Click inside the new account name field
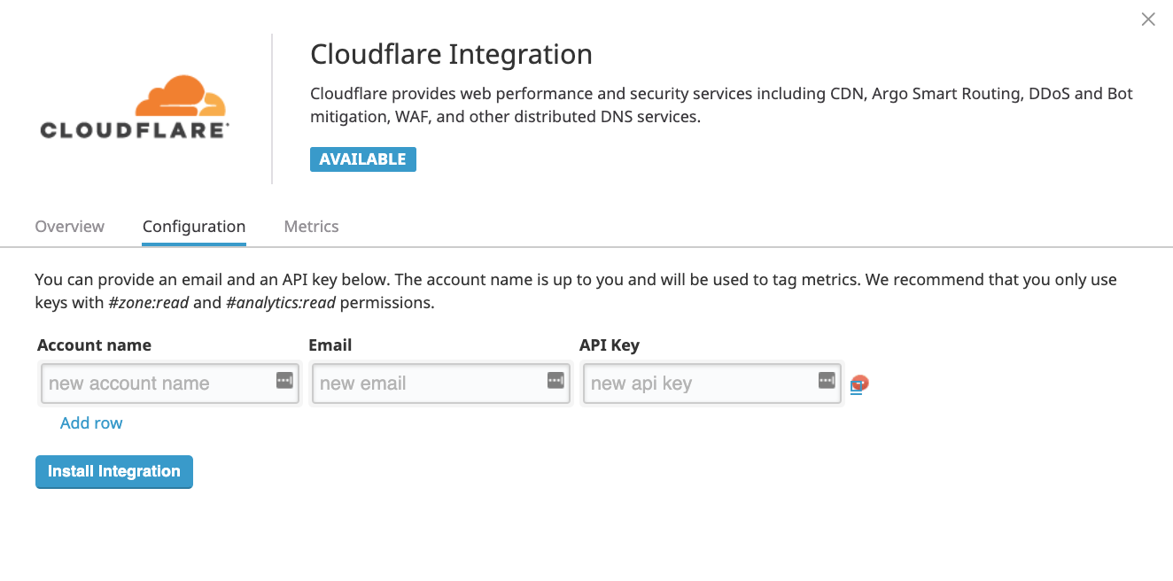Image resolution: width=1173 pixels, height=581 pixels. [151, 383]
